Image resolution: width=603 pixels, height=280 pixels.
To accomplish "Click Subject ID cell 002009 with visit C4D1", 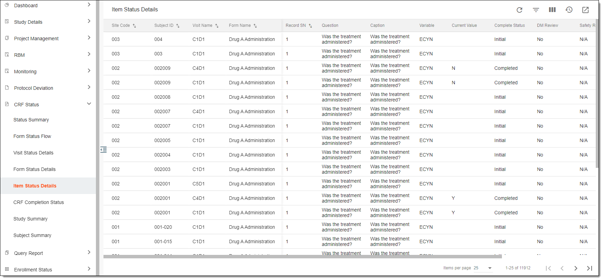I will pyautogui.click(x=162, y=68).
